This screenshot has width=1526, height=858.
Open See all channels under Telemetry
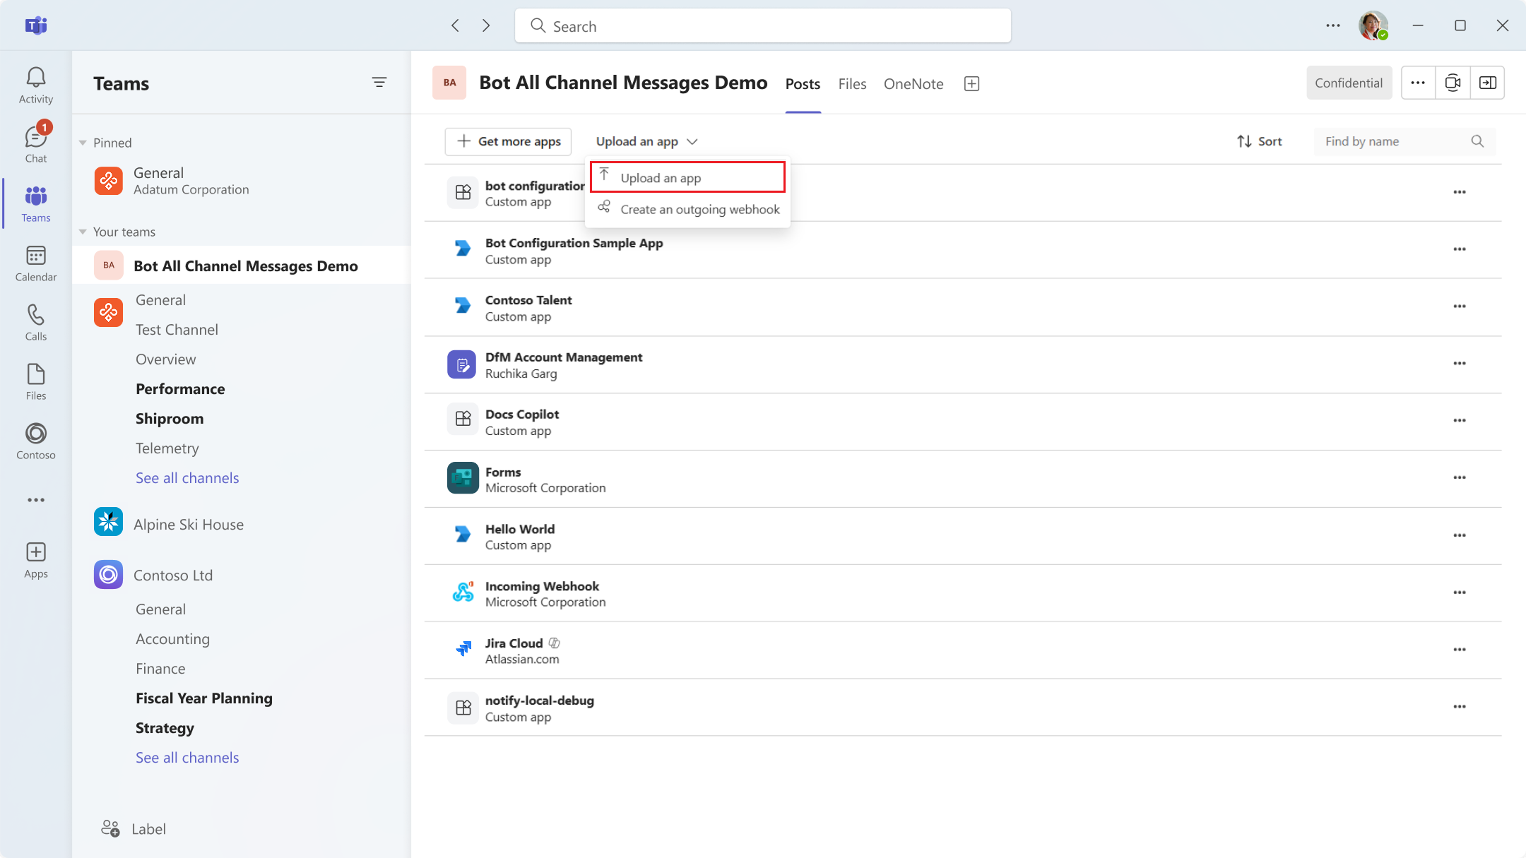pyautogui.click(x=187, y=478)
